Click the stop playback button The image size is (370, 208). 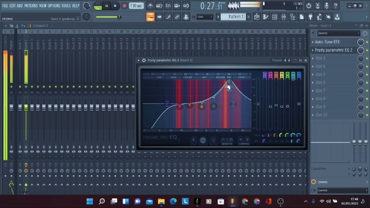tap(115, 6)
